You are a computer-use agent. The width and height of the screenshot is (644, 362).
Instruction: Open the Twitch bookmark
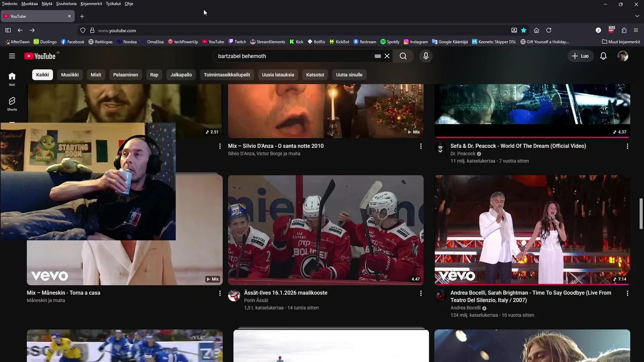point(237,42)
